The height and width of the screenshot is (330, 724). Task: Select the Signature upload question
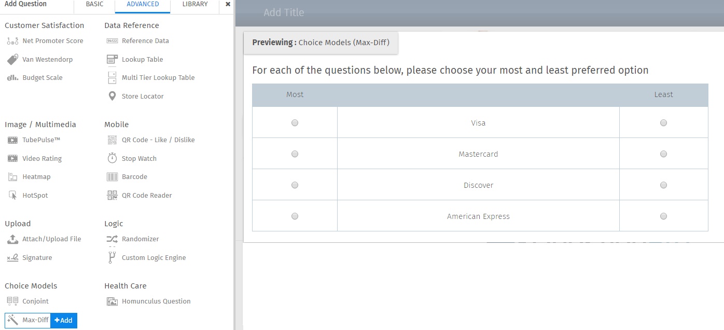click(x=36, y=257)
